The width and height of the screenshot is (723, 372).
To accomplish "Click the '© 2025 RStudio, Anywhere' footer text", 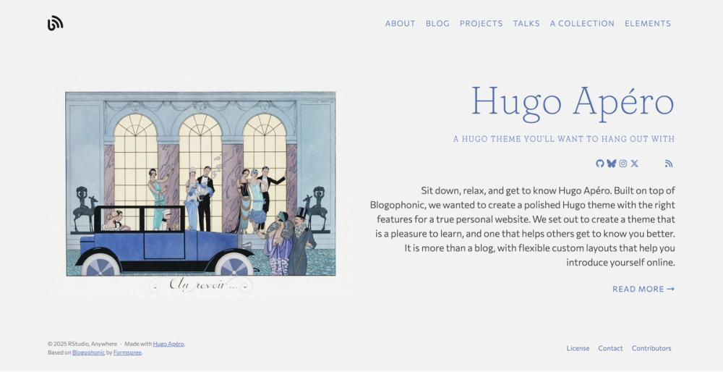I will tap(82, 344).
